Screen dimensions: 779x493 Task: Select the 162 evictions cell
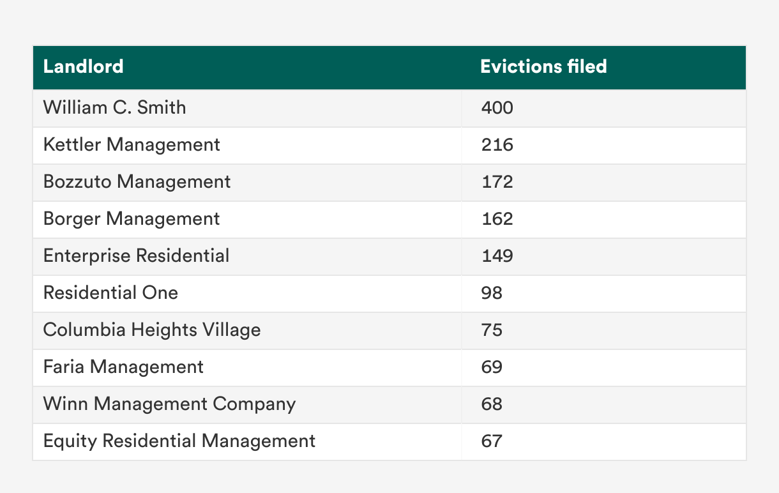click(497, 218)
